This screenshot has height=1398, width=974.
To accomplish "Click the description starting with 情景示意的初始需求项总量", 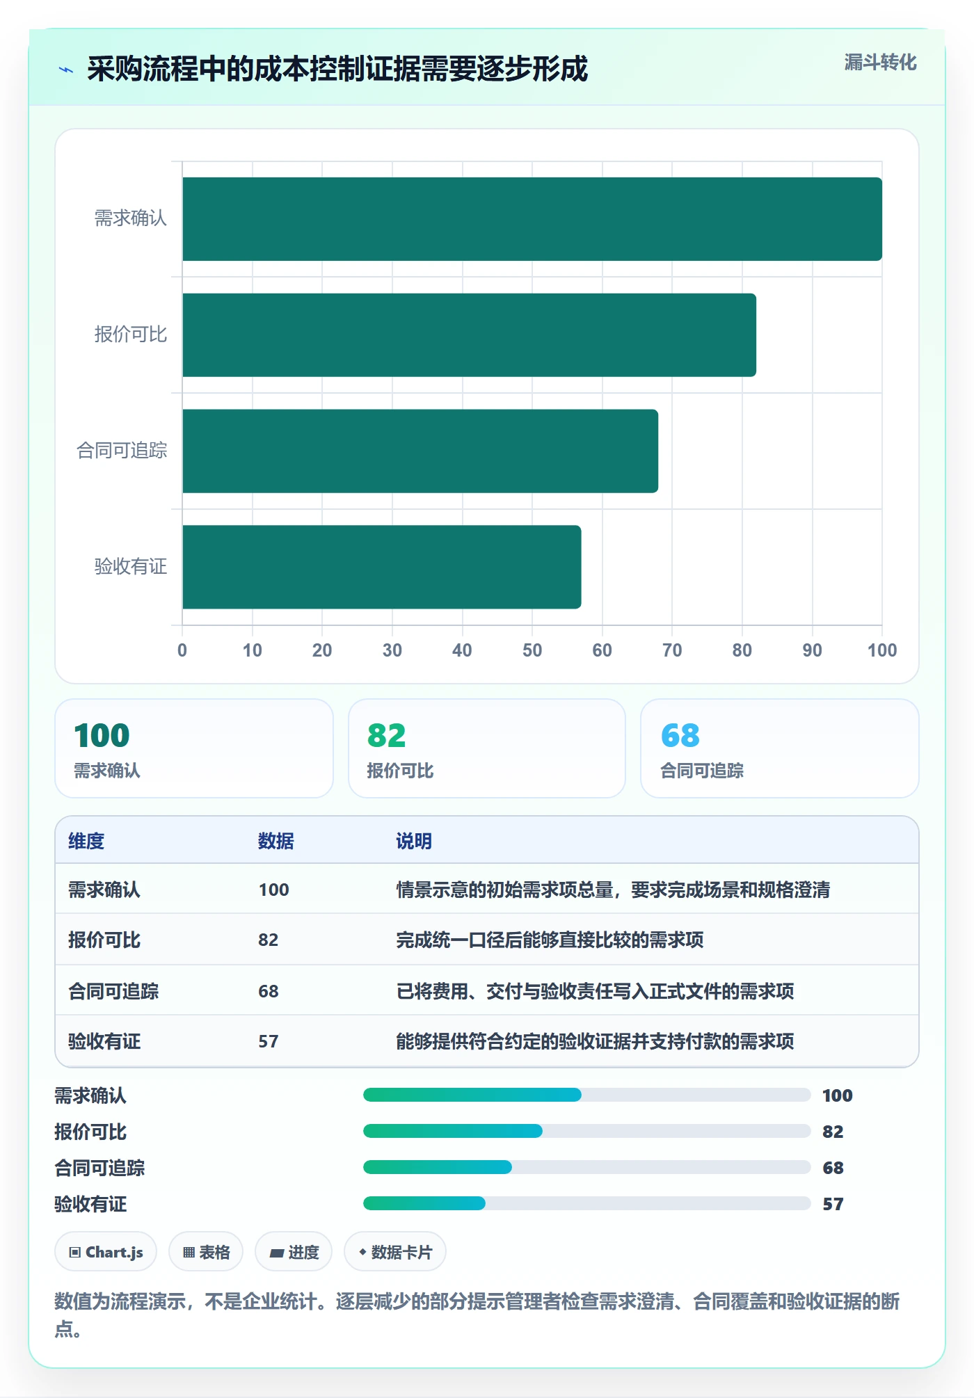I will [x=613, y=890].
